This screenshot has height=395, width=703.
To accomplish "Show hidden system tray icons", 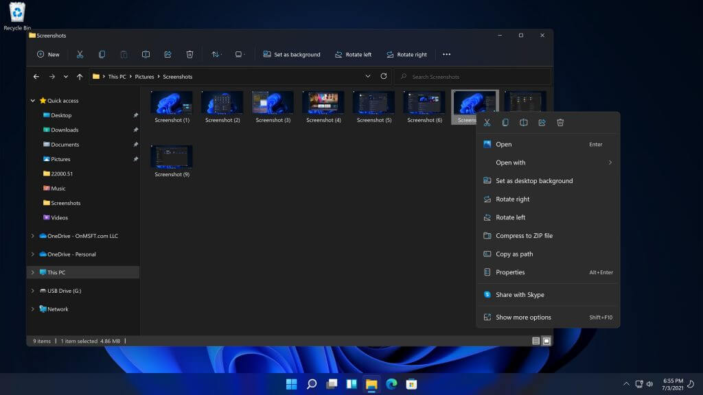I will coord(626,384).
